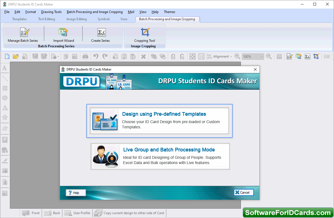The image size is (334, 218).
Task: Open the Format menu
Action: point(31,12)
